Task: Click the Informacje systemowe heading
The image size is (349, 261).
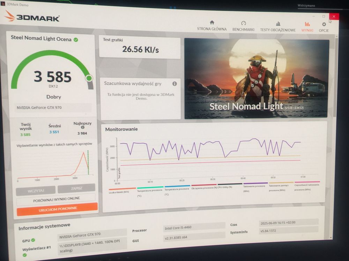Action: [x=44, y=227]
